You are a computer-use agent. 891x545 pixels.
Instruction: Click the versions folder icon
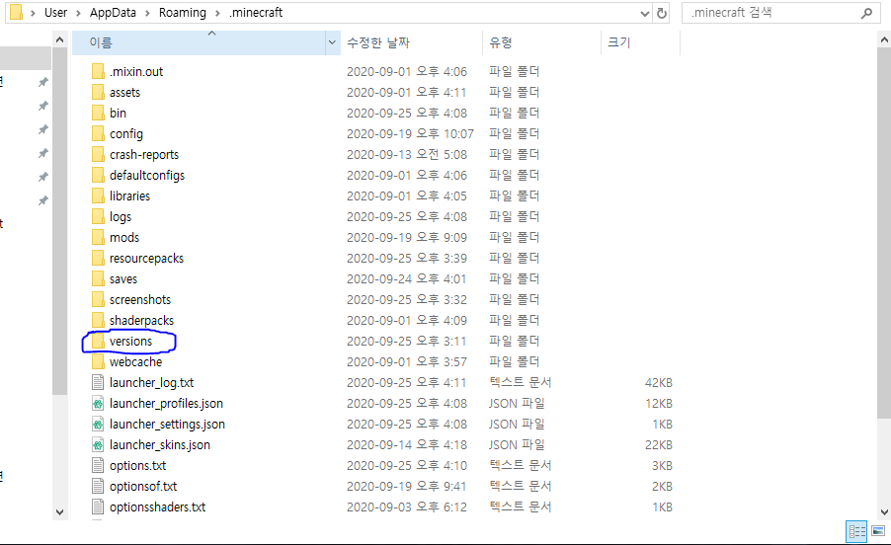(98, 341)
